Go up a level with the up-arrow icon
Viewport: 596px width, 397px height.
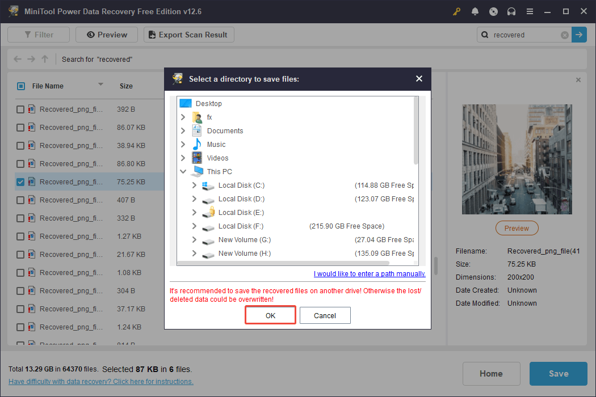(44, 59)
